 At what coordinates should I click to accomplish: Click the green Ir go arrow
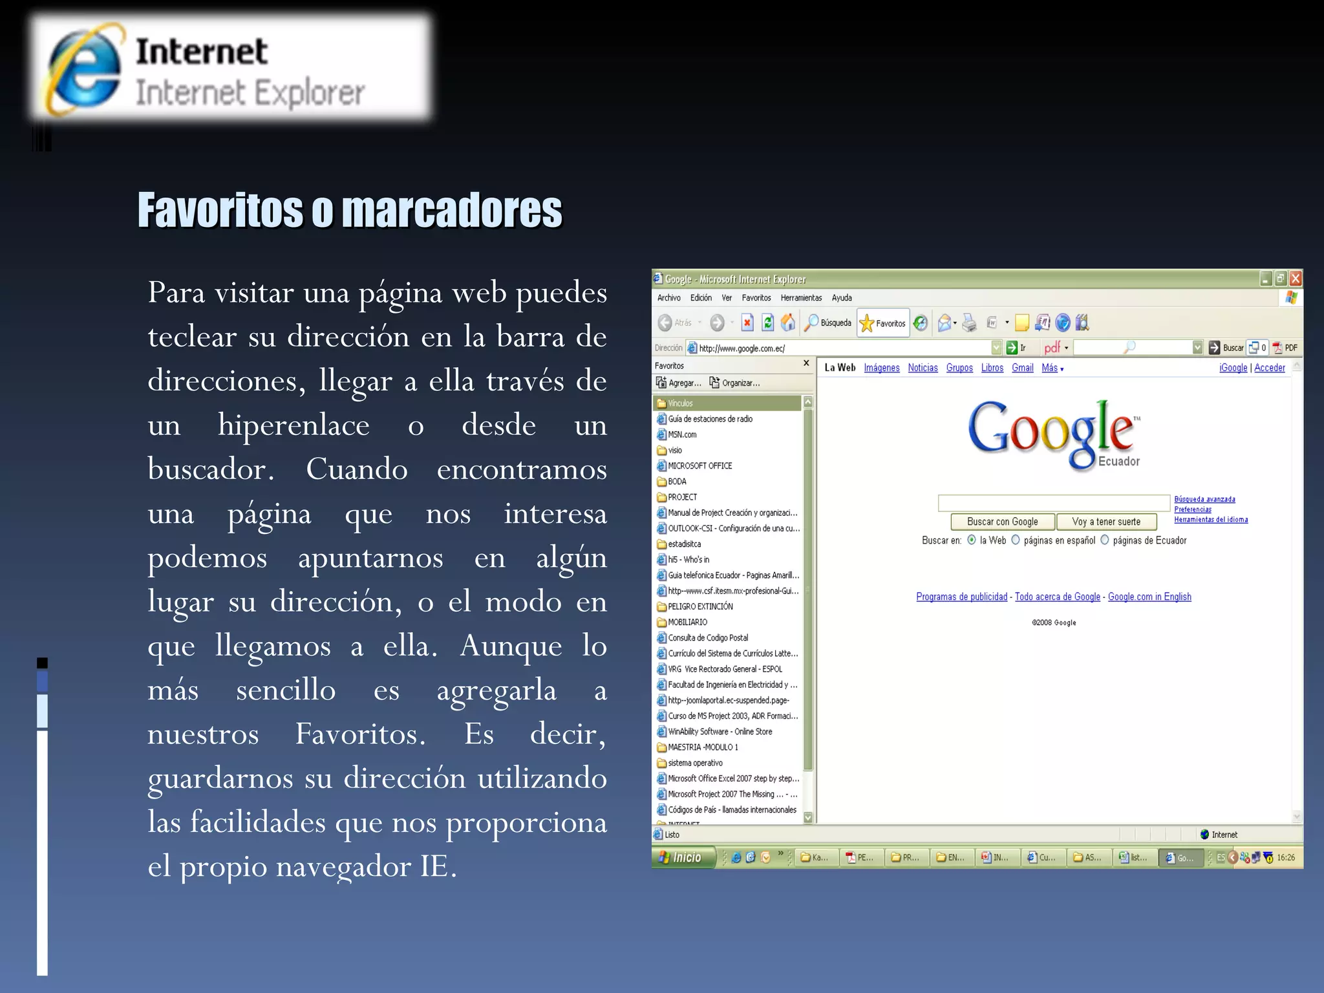(x=1012, y=348)
